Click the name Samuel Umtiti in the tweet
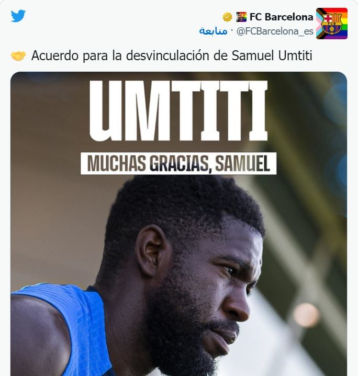 pos(272,56)
